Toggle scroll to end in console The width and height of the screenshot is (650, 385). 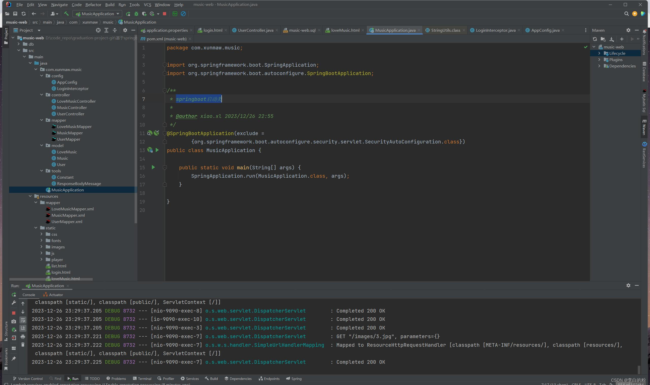(23, 328)
